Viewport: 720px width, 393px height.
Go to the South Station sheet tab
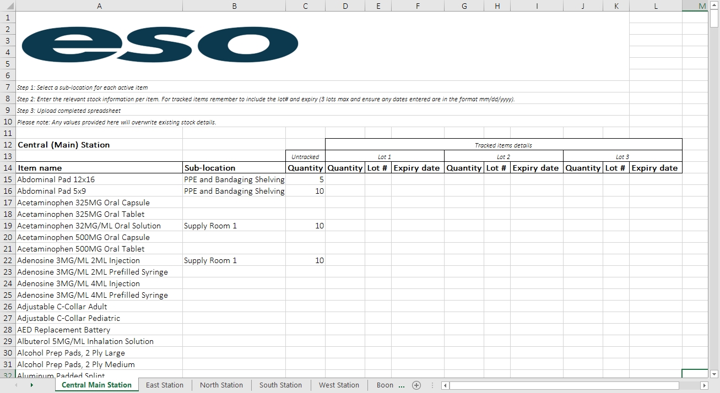280,385
